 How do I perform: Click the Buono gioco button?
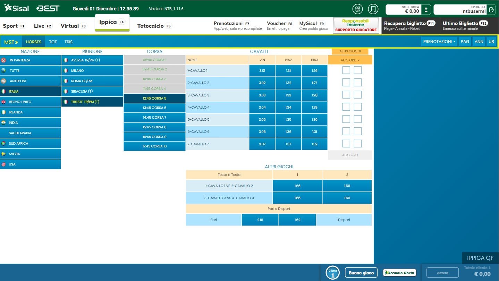[361, 273]
